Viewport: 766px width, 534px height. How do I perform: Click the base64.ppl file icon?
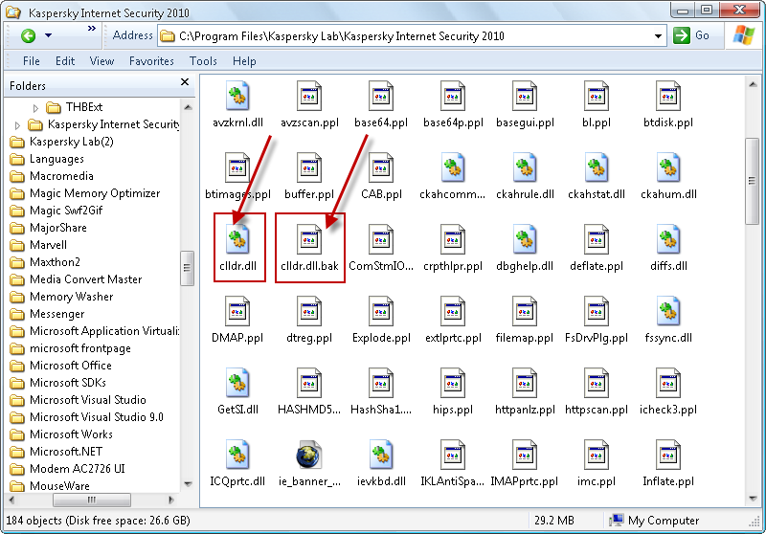[x=381, y=96]
